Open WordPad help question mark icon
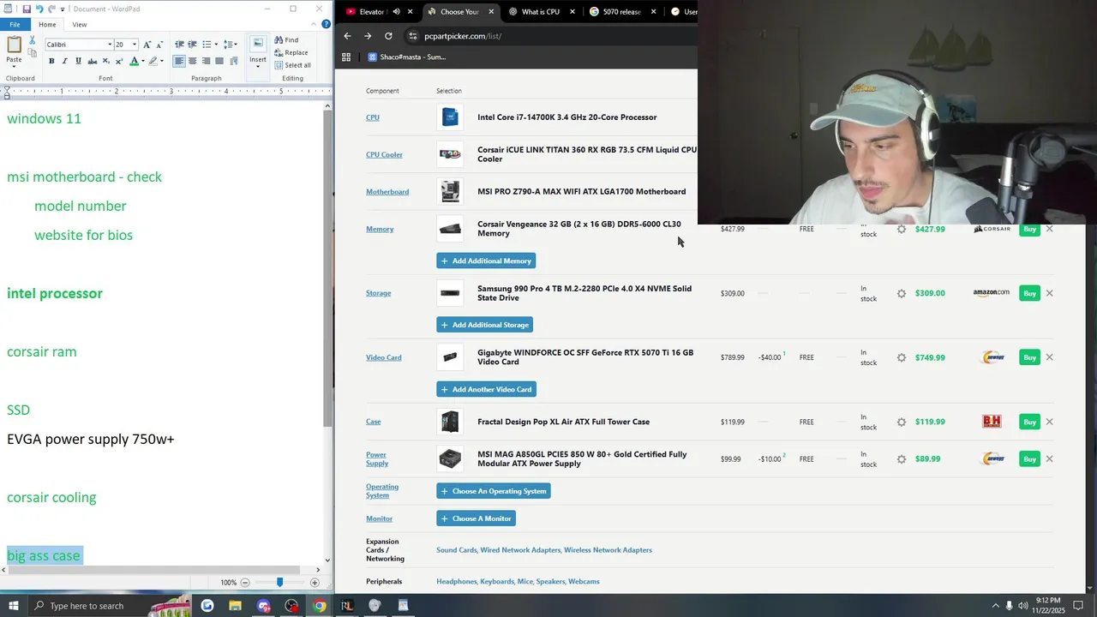 coord(326,24)
